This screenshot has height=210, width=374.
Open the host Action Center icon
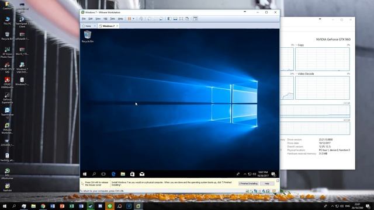click(368, 206)
